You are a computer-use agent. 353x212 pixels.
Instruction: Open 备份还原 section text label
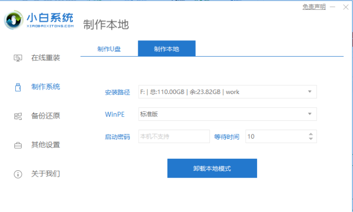46,116
